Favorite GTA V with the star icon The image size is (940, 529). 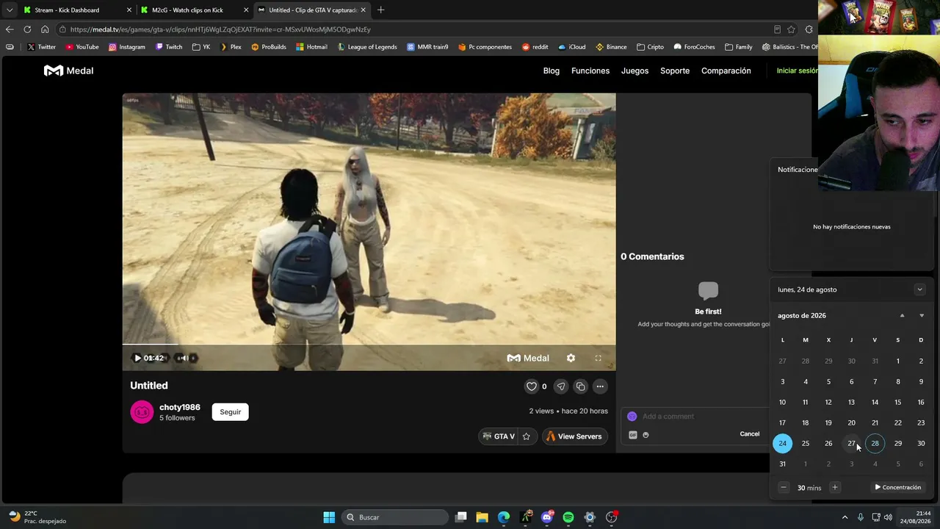tap(527, 436)
